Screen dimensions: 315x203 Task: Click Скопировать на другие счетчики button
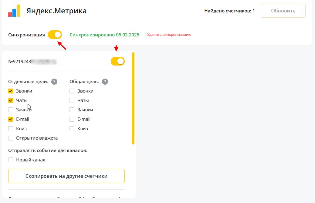(x=66, y=176)
